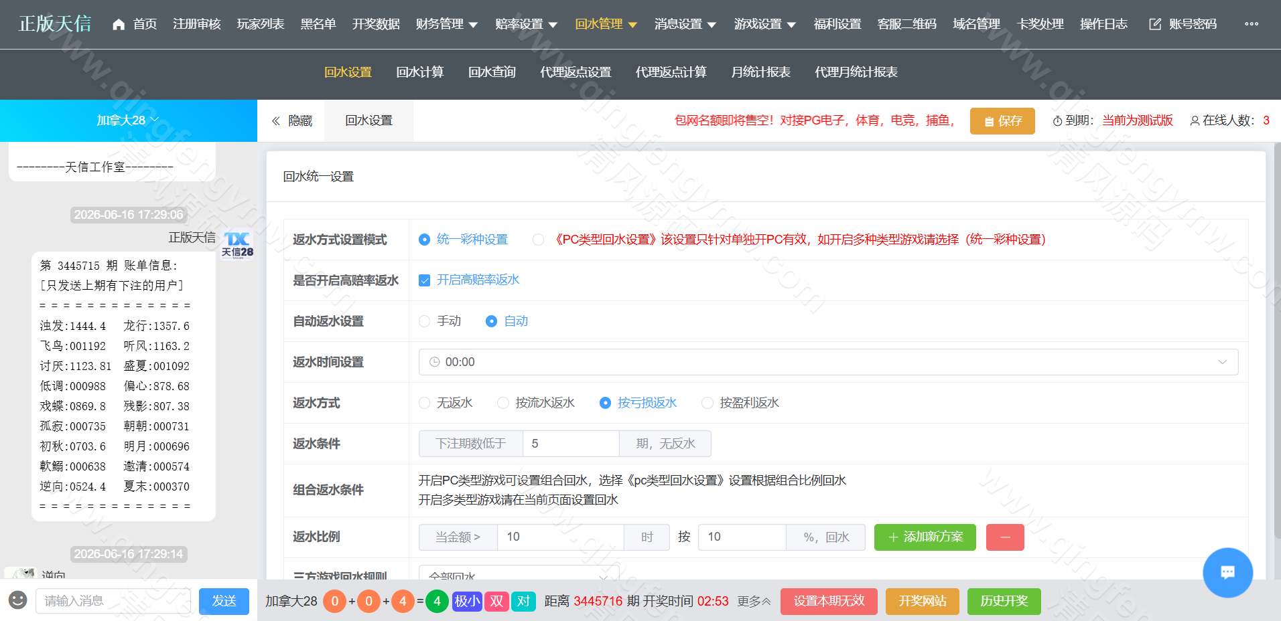
Task: Click green result ball showing 4
Action: click(437, 601)
